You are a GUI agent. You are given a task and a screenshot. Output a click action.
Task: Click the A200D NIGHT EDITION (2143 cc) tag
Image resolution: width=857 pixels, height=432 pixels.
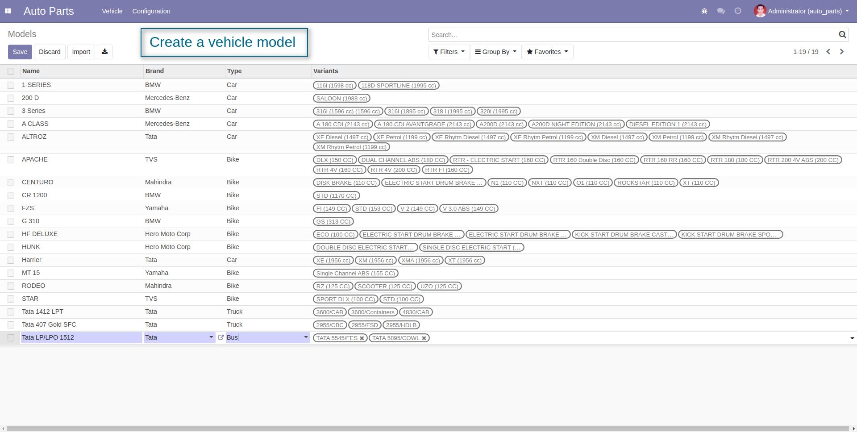[x=576, y=124]
